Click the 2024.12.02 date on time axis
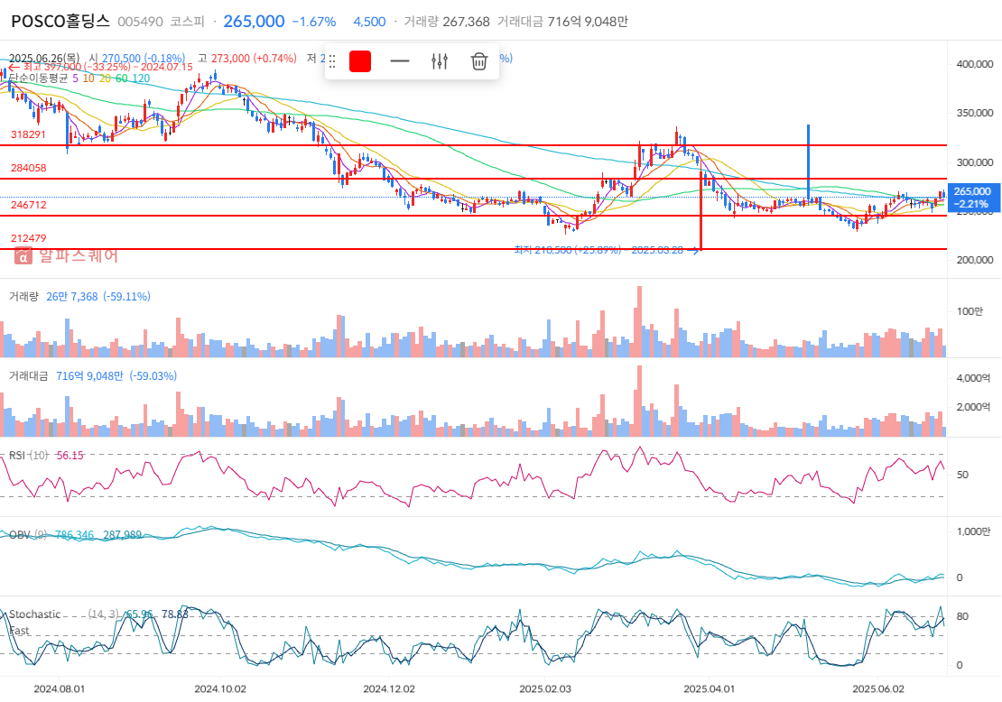This screenshot has width=1002, height=702. [x=388, y=689]
